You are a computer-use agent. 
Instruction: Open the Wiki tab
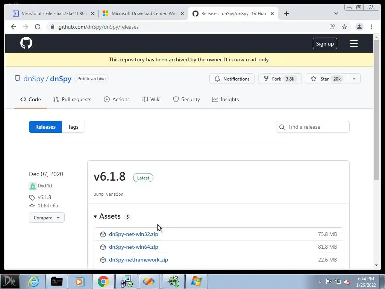click(x=151, y=99)
